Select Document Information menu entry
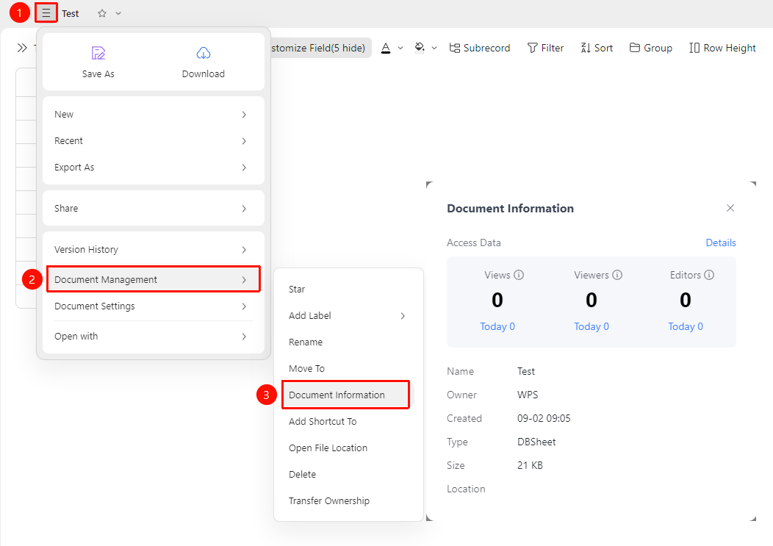Viewport: 773px width, 546px height. 345,395
